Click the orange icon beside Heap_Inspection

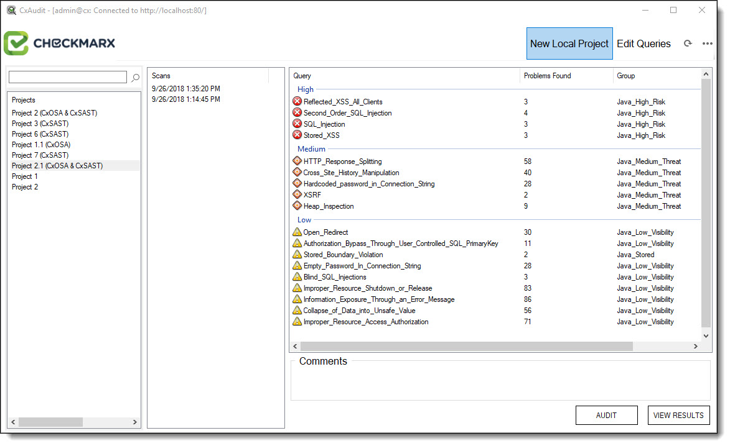(297, 206)
